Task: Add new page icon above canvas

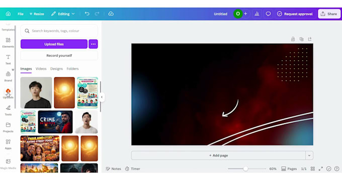Action: [x=310, y=39]
